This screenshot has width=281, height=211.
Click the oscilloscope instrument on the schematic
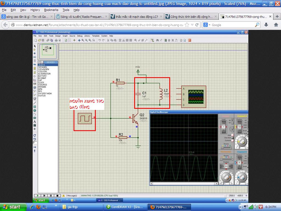(193, 97)
